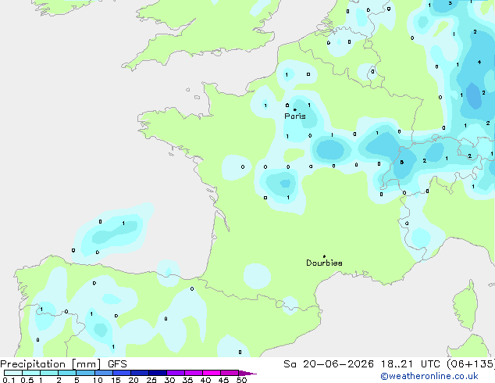Click the '0.1' legend scale label

[x=9, y=380]
